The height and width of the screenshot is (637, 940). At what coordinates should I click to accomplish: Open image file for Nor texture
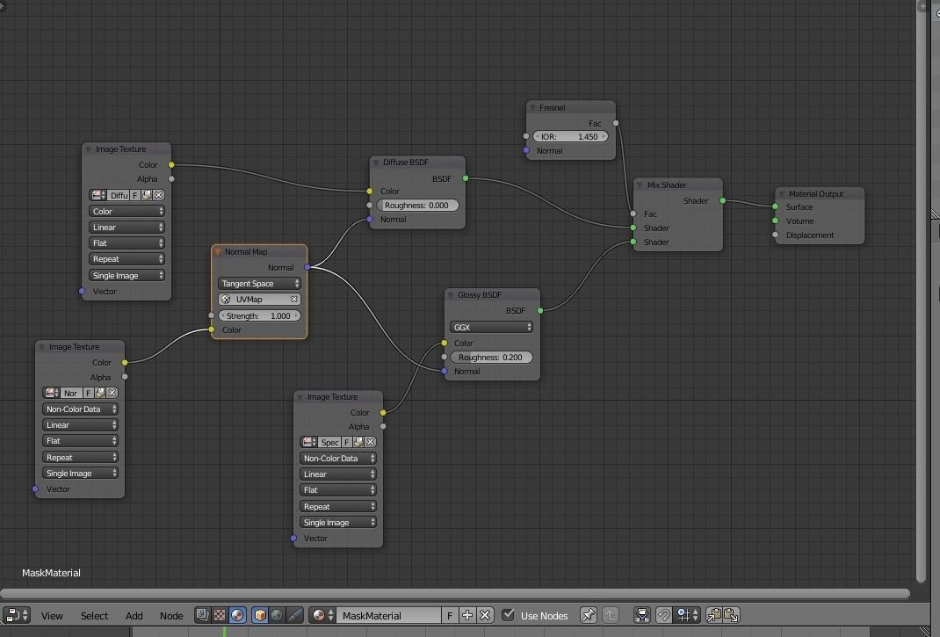(x=100, y=393)
